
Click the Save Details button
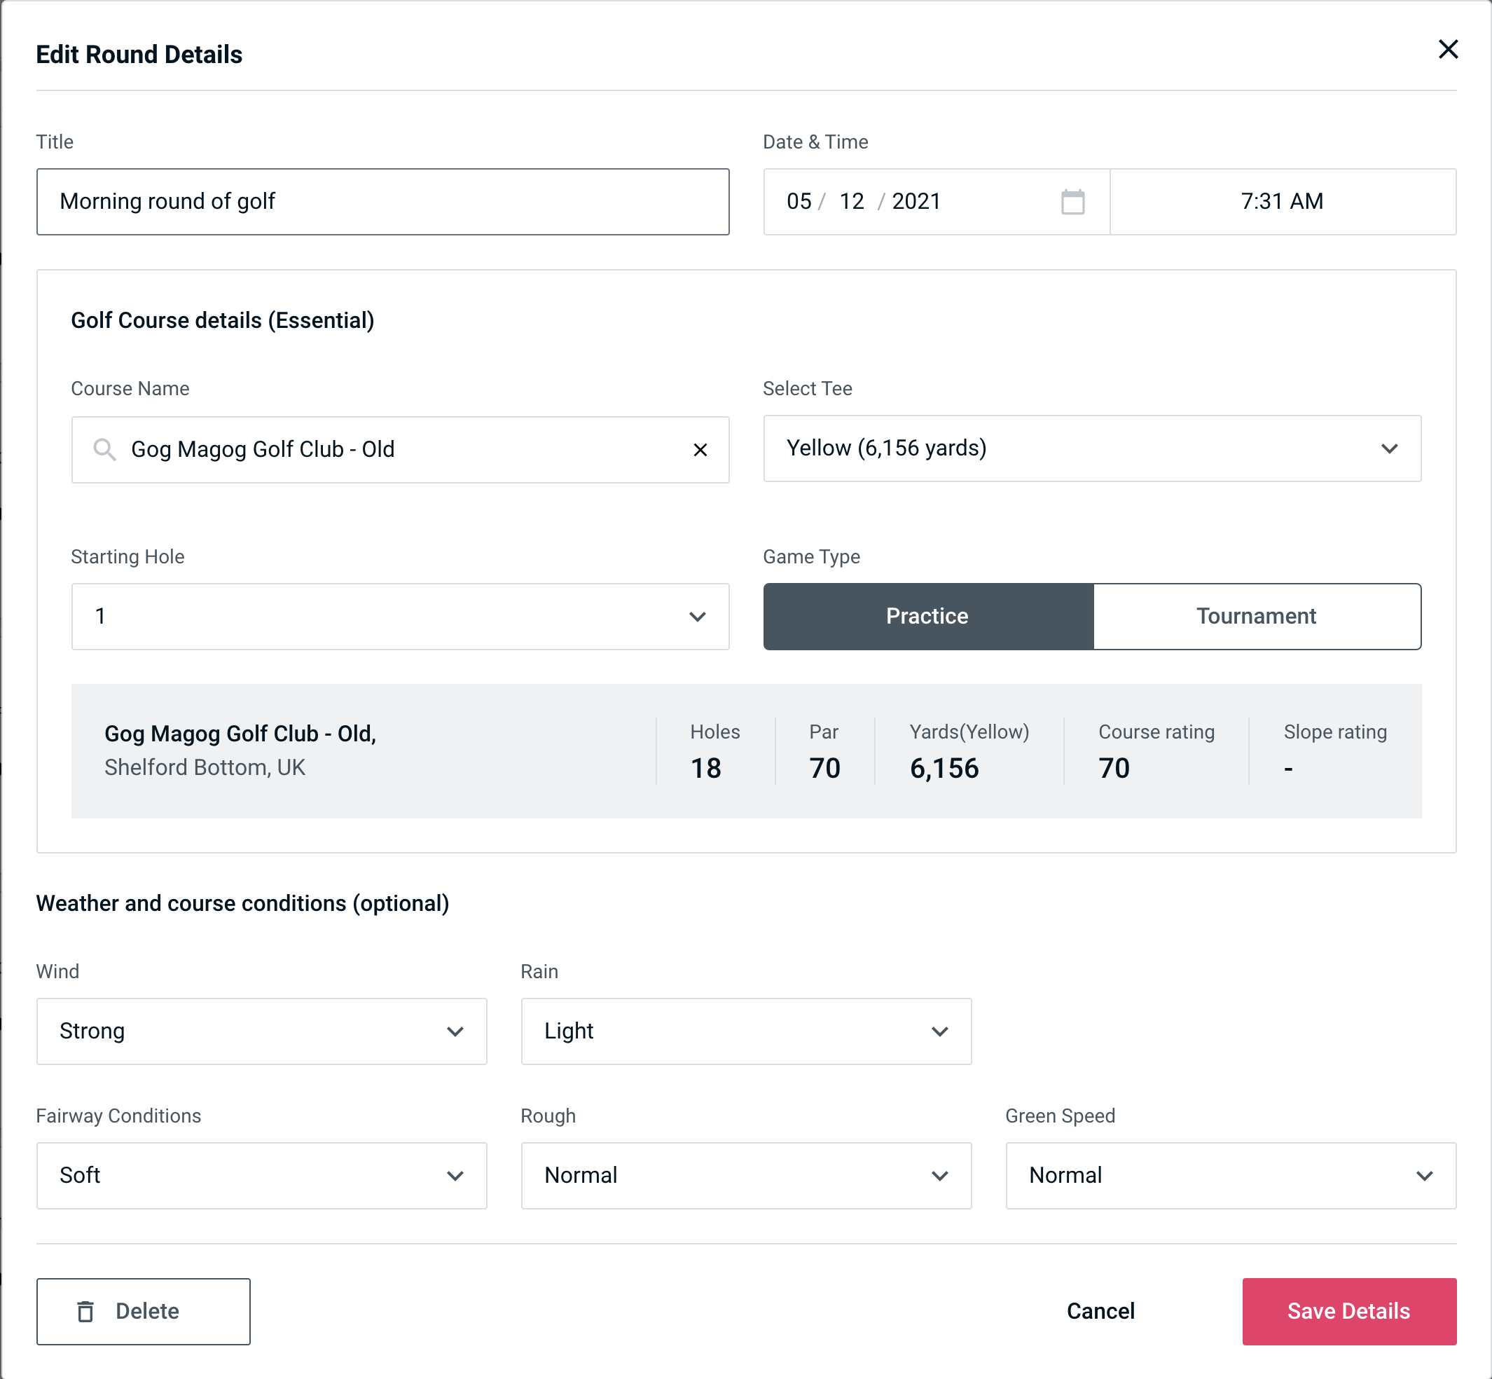[x=1348, y=1310]
